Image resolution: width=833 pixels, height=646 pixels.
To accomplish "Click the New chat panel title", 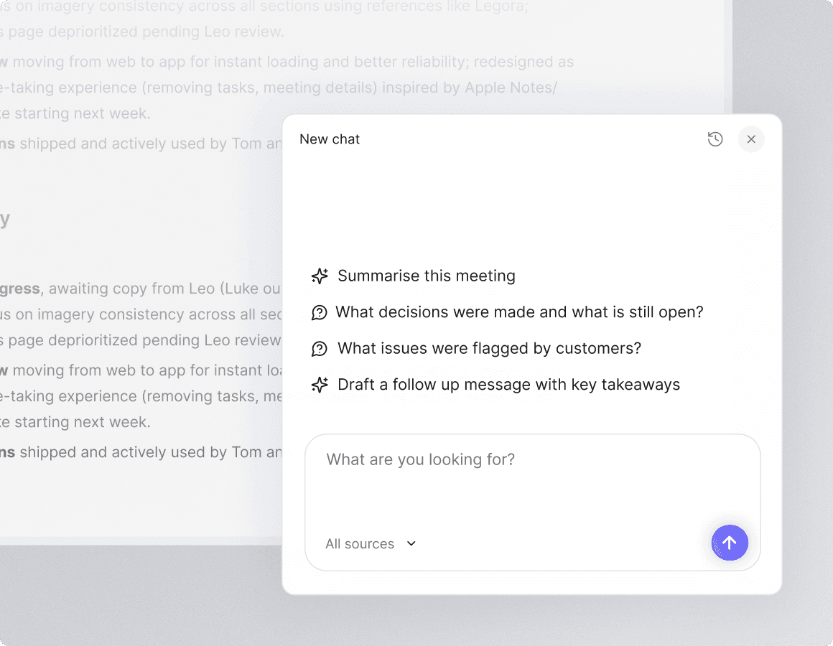I will pyautogui.click(x=330, y=139).
